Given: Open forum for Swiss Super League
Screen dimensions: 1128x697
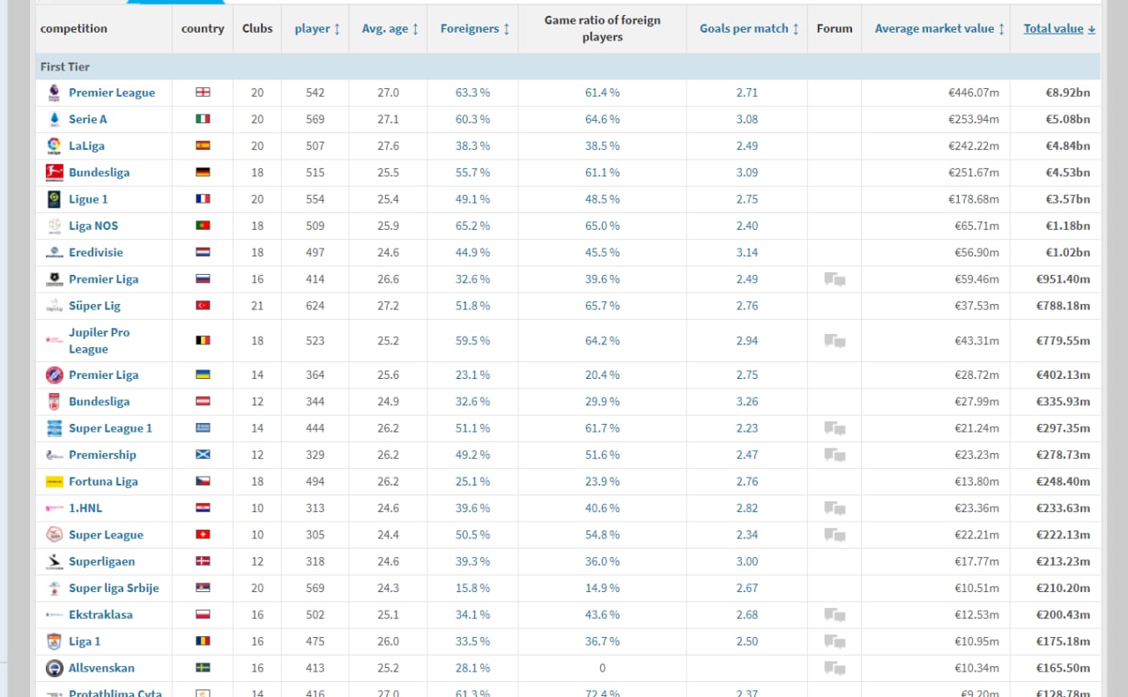Looking at the screenshot, I should click(835, 535).
